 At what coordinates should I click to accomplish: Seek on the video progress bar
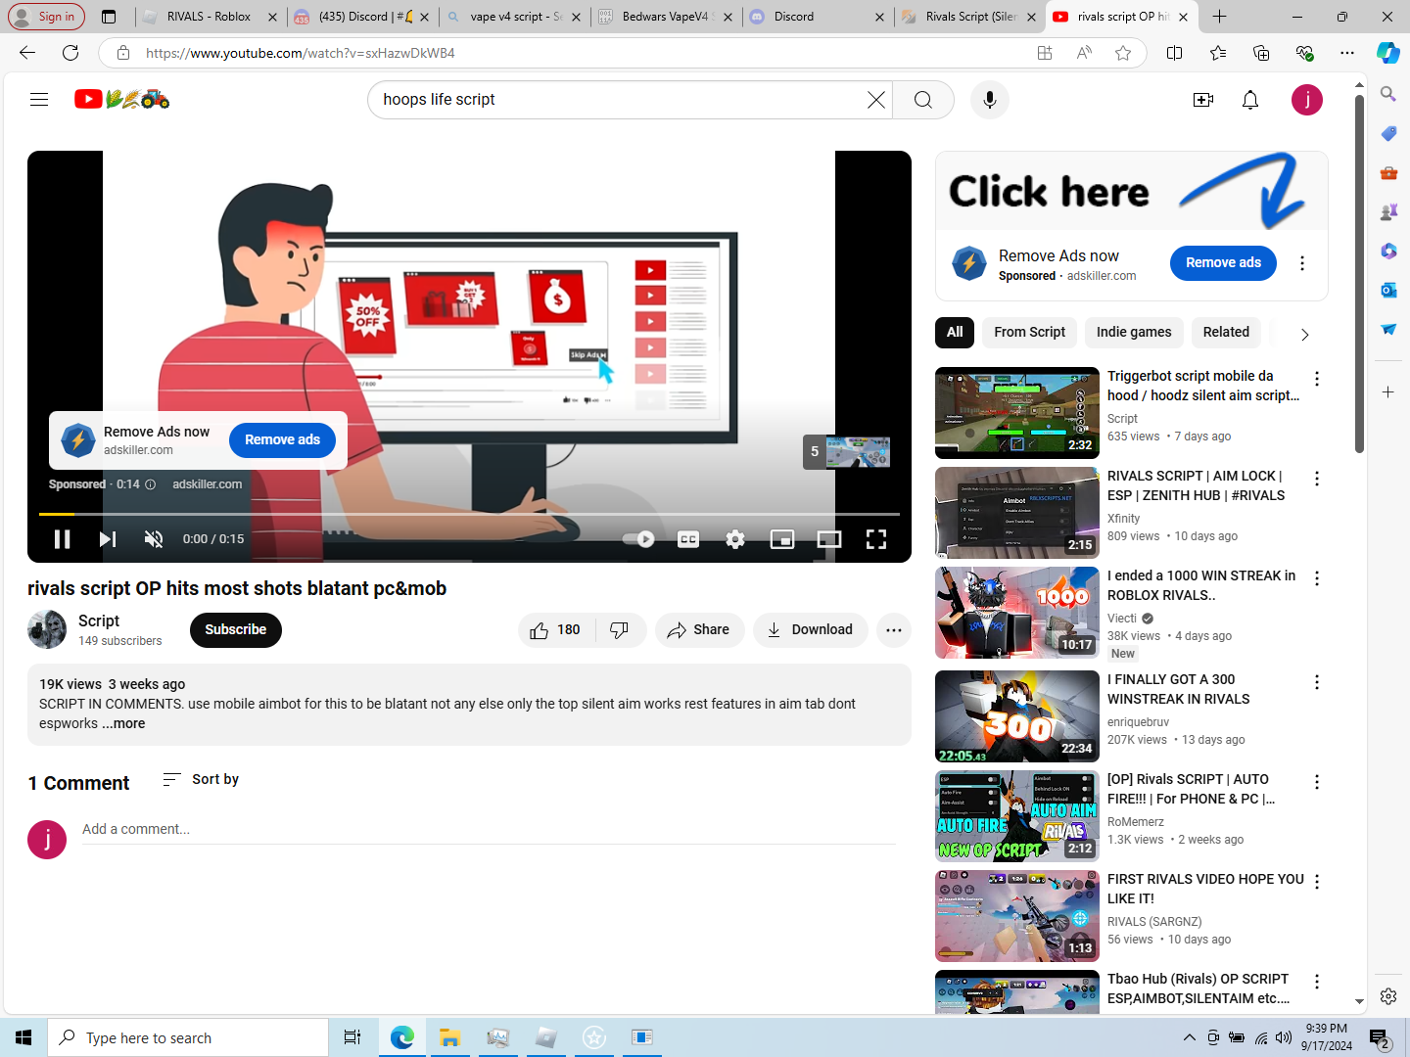469,514
